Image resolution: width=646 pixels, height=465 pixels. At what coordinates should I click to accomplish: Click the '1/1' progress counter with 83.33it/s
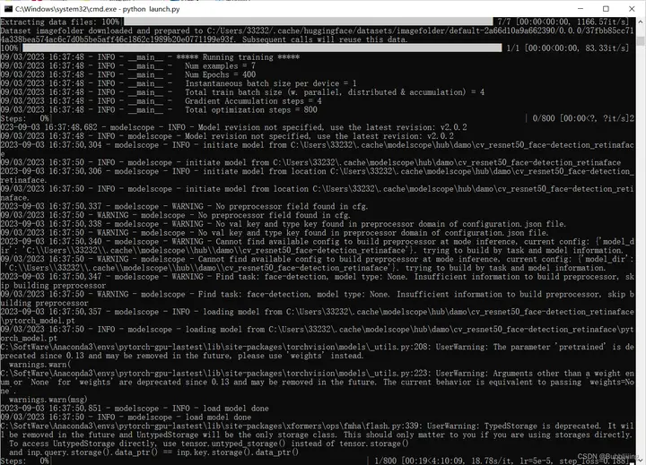513,48
